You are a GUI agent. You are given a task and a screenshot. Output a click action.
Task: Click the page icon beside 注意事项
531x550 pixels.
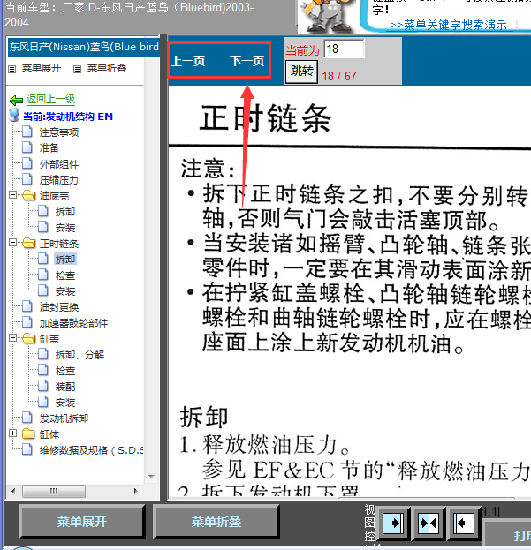point(27,132)
